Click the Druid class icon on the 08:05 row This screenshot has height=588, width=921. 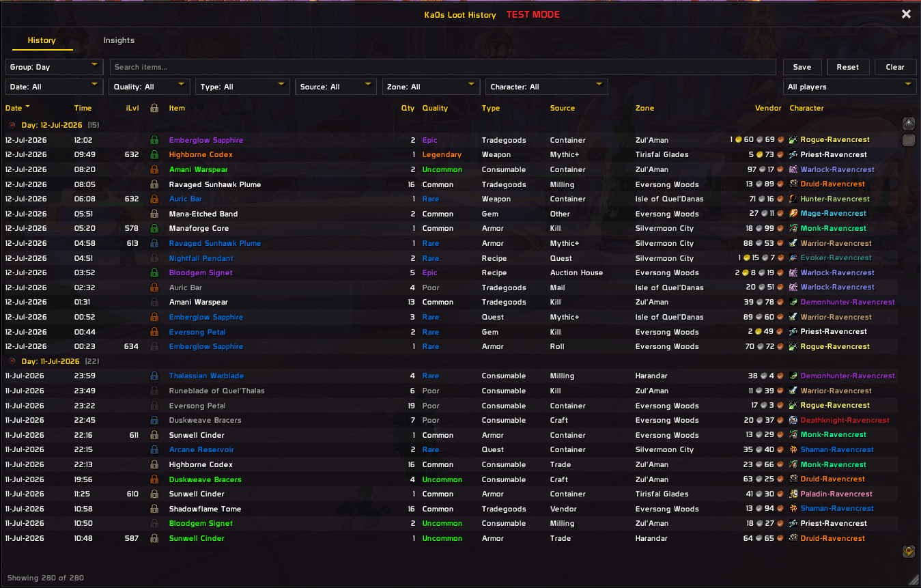[793, 184]
